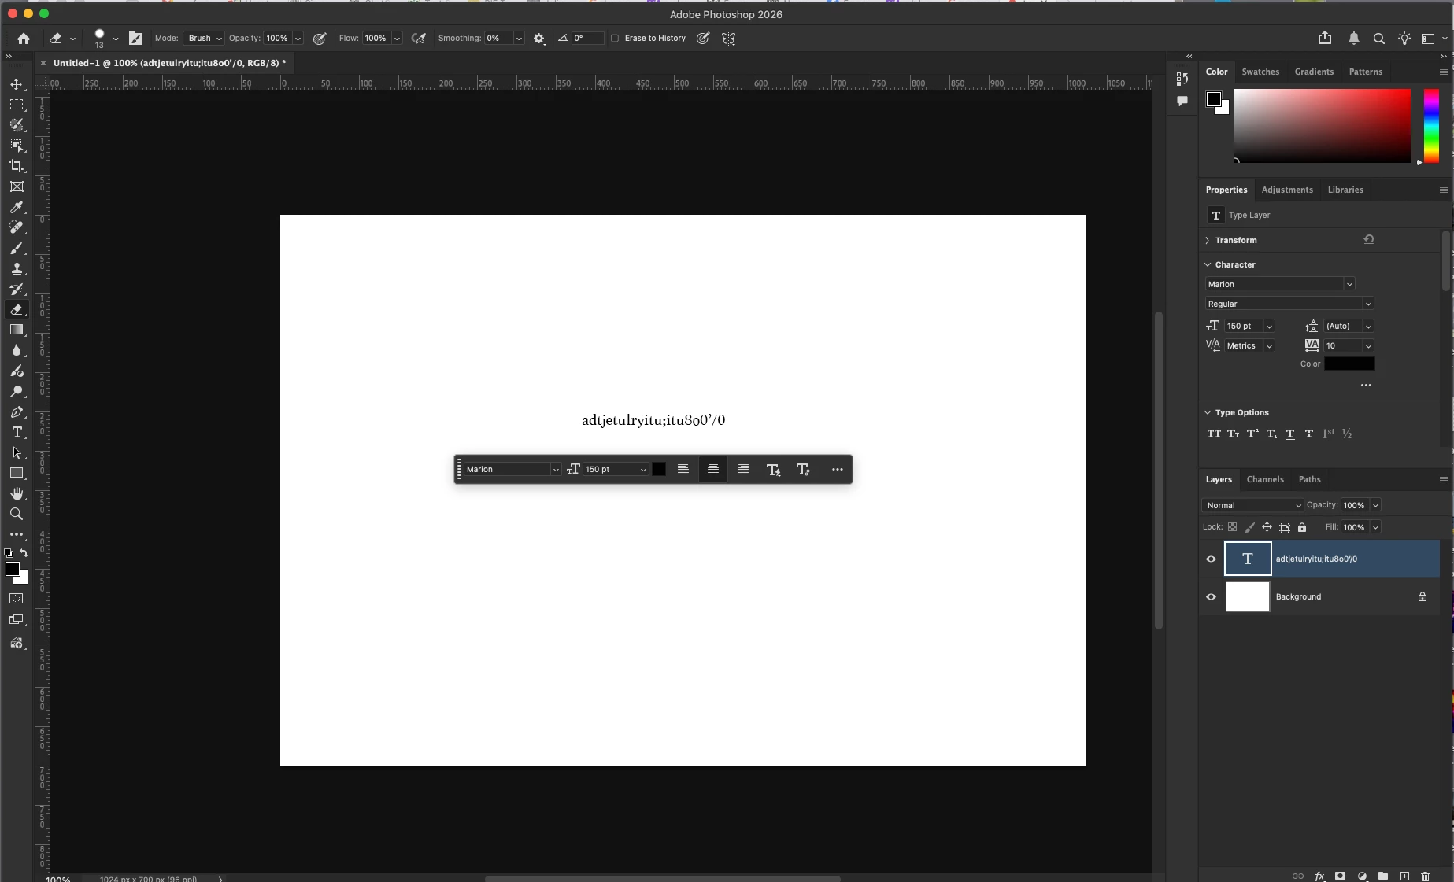This screenshot has height=882, width=1454.
Task: Select the Rectangular Marquee tool
Action: click(16, 105)
